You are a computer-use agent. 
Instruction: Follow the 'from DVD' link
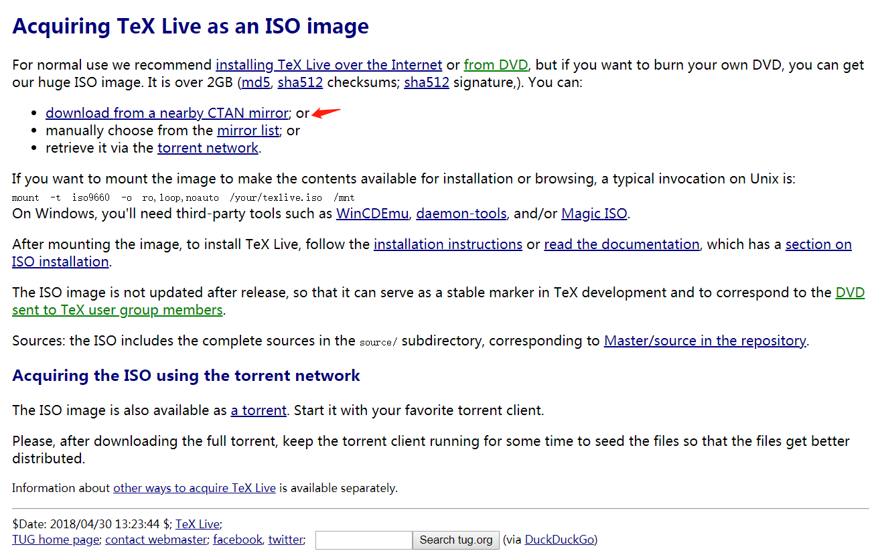(x=496, y=65)
